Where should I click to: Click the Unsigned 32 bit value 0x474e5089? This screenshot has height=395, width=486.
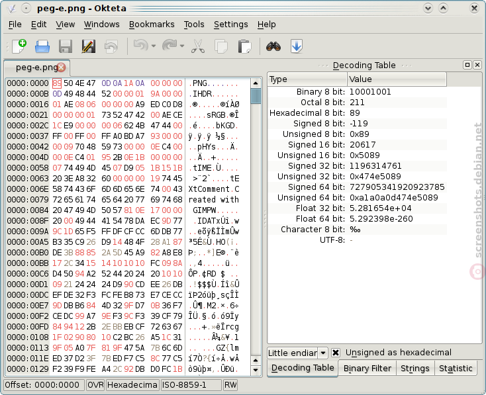tap(375, 177)
